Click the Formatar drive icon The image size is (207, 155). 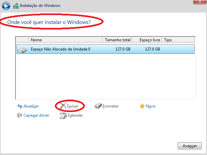pyautogui.click(x=98, y=106)
